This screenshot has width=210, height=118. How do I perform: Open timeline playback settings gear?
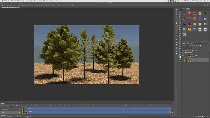coord(14,106)
